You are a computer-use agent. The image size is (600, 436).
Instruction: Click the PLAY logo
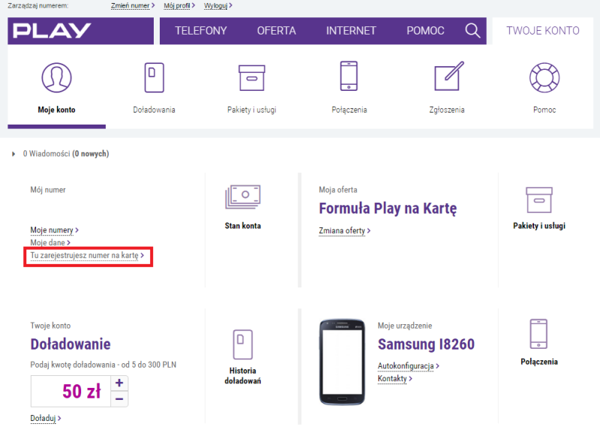[x=52, y=31]
